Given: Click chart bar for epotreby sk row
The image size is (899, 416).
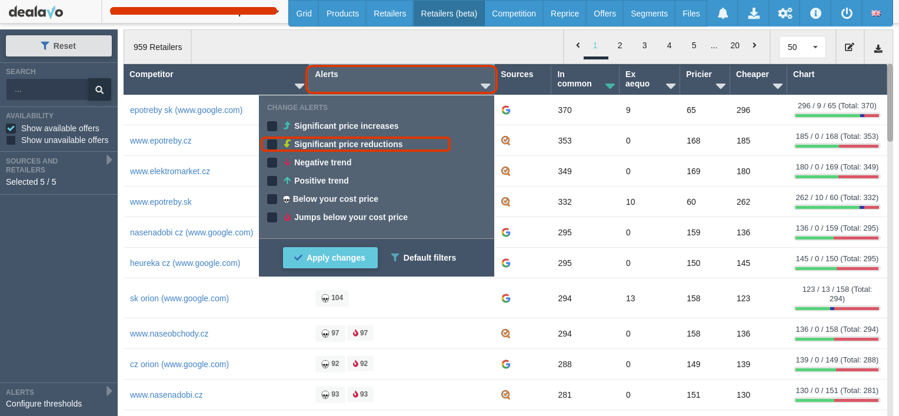Looking at the screenshot, I should click(x=837, y=115).
